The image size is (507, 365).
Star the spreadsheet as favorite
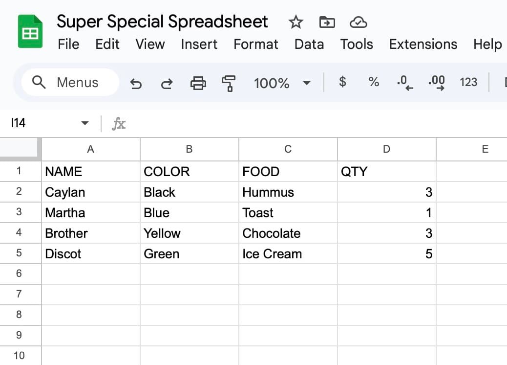295,22
